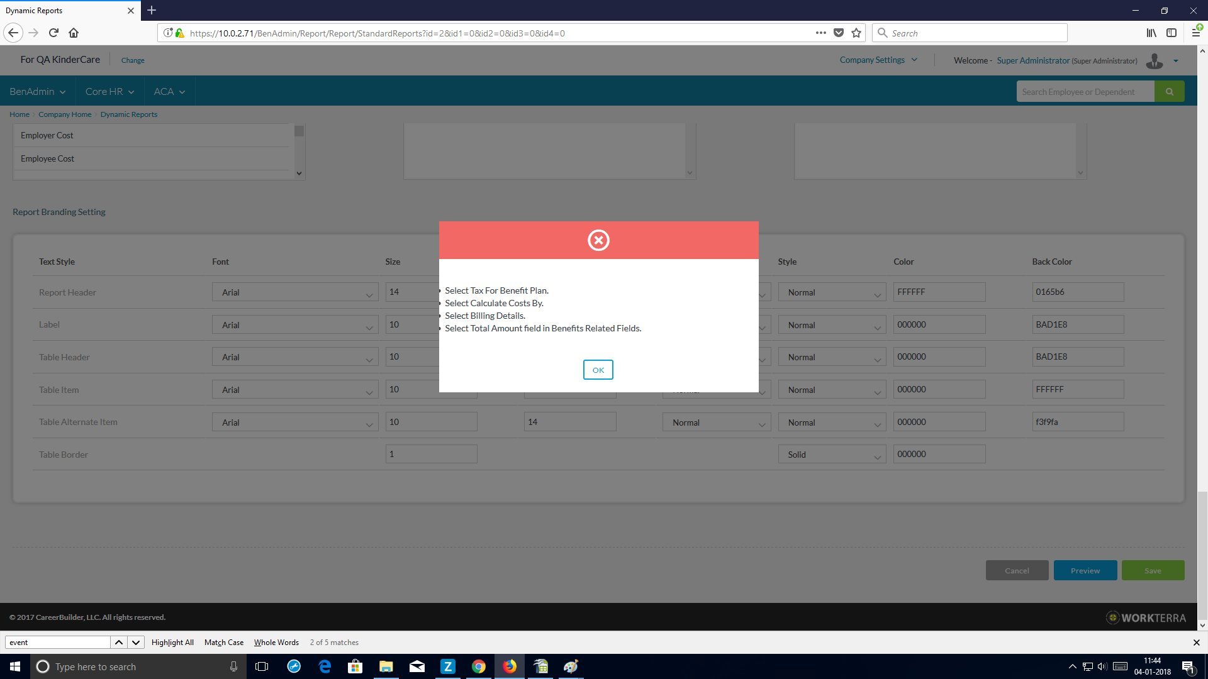Click the OK button in the error dialog
The width and height of the screenshot is (1208, 679).
598,370
